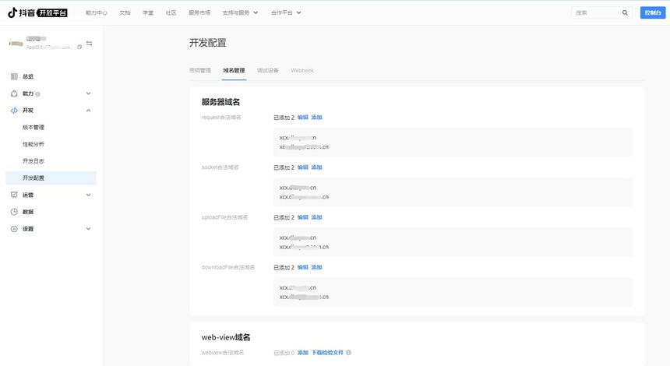
Task: Open 总览 overview in sidebar
Action: click(x=28, y=76)
